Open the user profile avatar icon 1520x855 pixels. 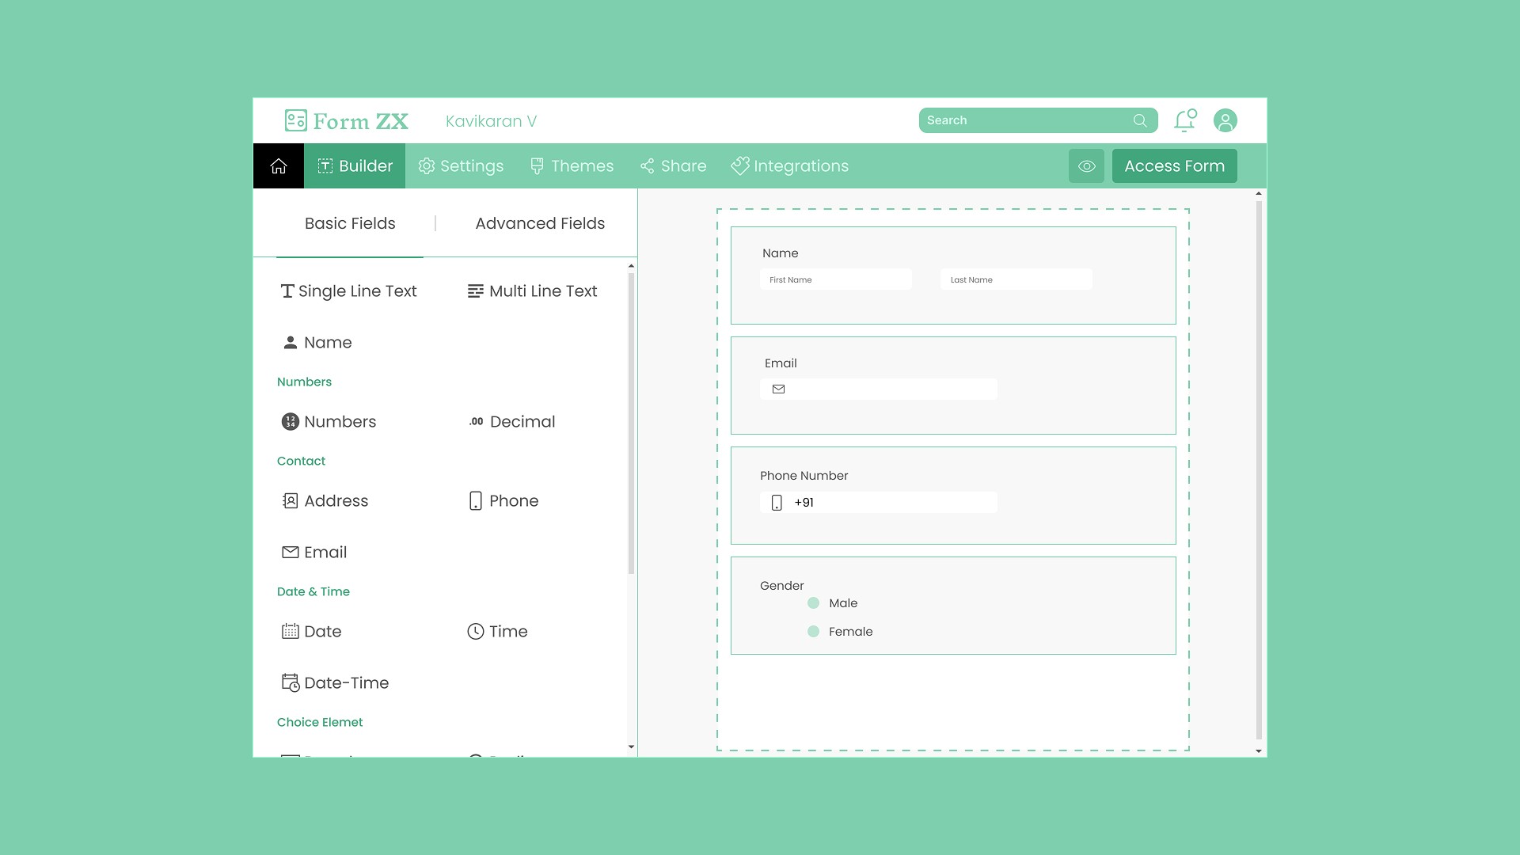[1225, 120]
